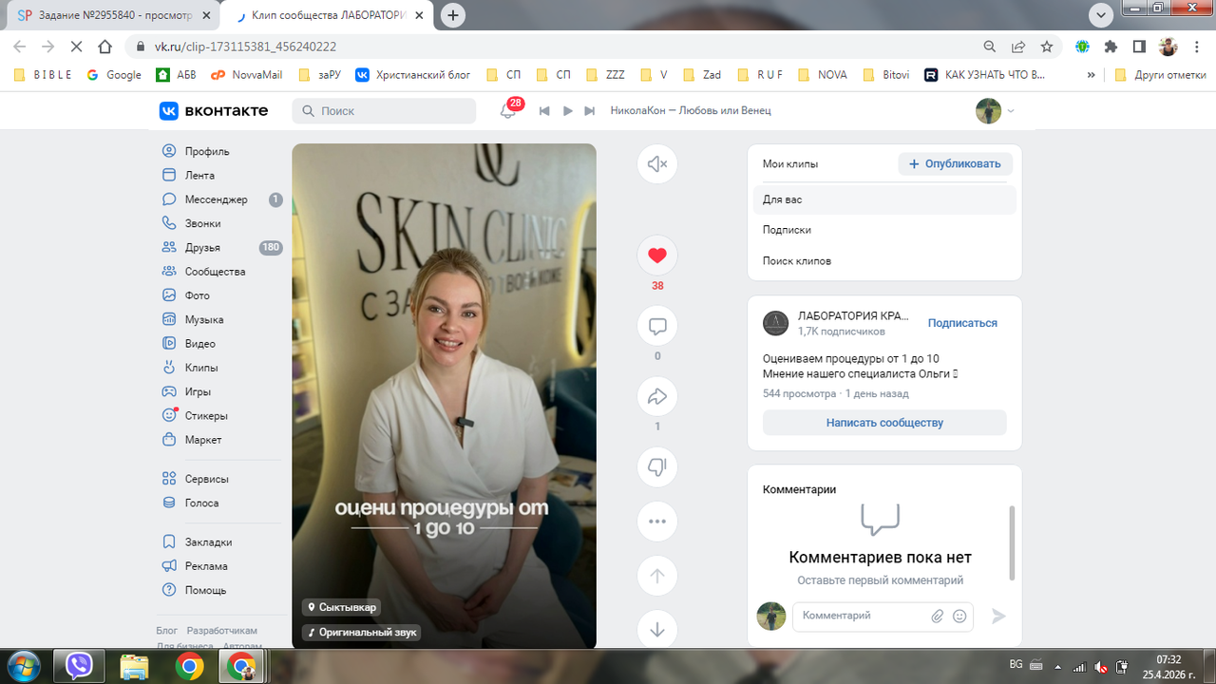The height and width of the screenshot is (684, 1216).
Task: Share the clip with the arrow icon
Action: (656, 397)
